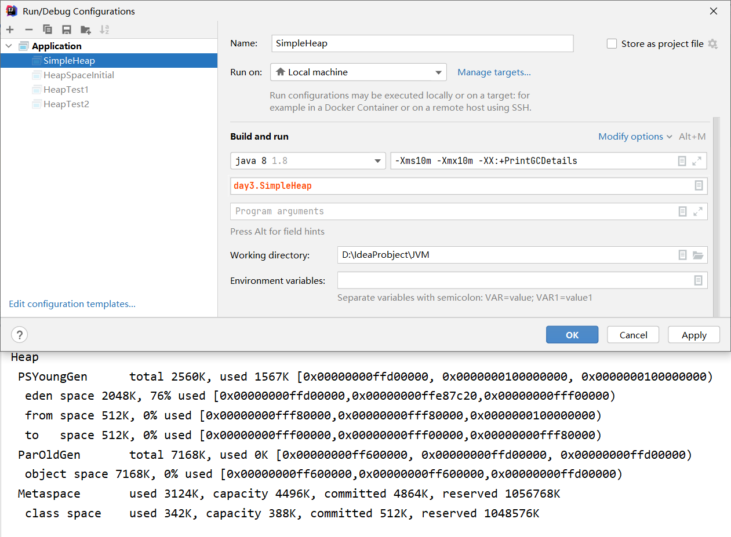
Task: Click the object space 7168K line
Action: pos(323,474)
